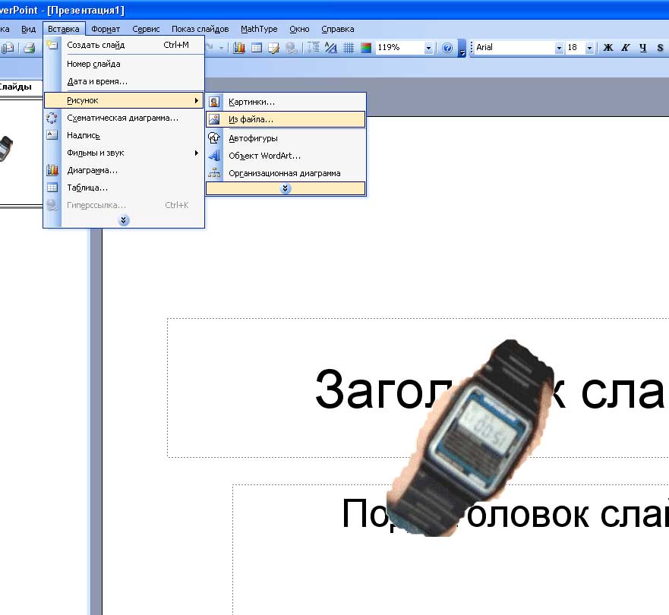Screen dimensions: 669x615
Task: Expand the Фильмы и звук submenu
Action: (124, 153)
